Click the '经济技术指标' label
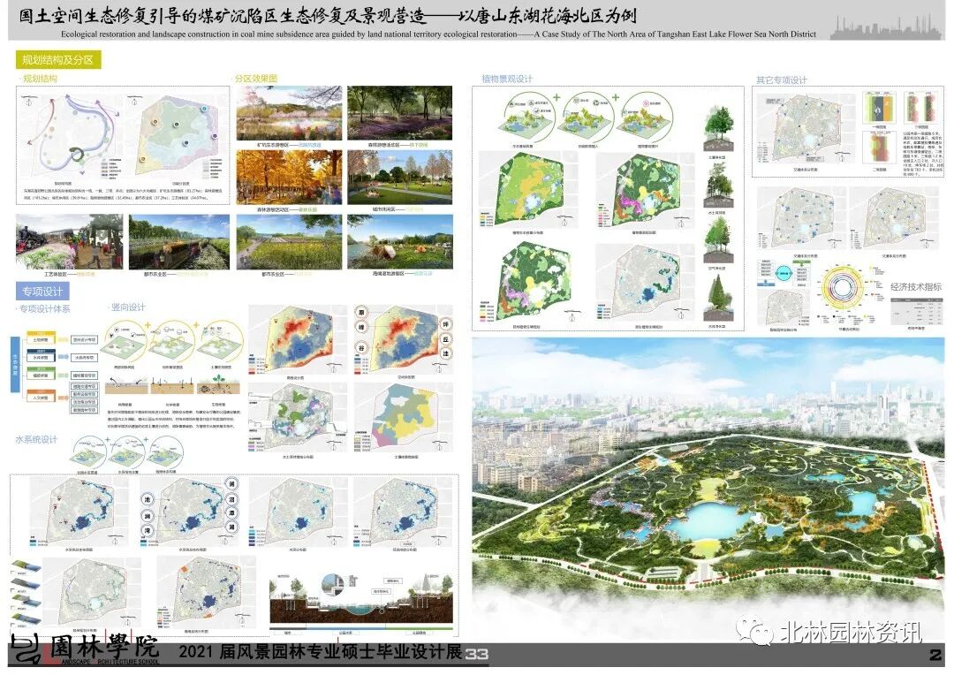 point(916,286)
